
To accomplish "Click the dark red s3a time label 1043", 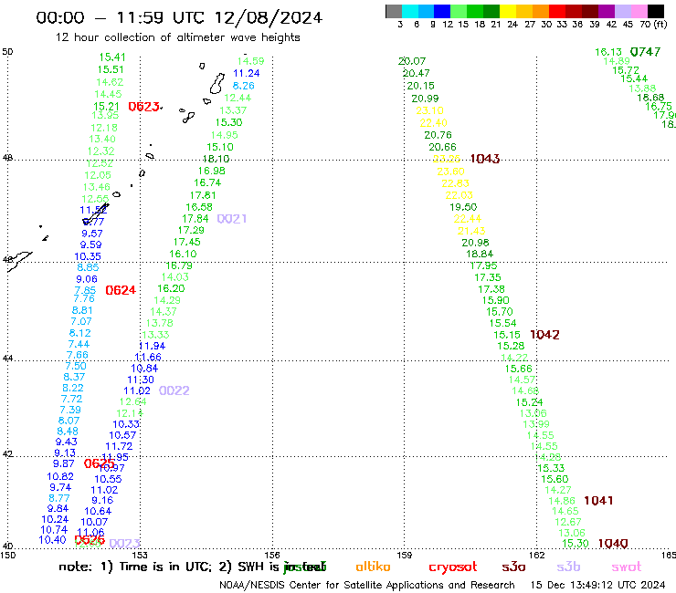I will click(485, 159).
